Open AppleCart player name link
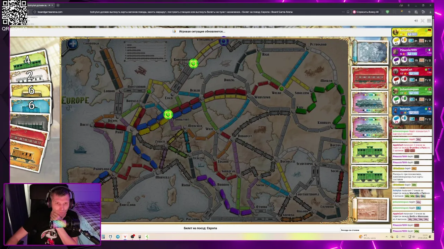The image size is (444, 249). [406, 70]
